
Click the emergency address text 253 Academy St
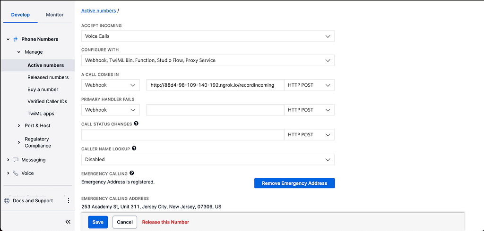[x=151, y=206]
